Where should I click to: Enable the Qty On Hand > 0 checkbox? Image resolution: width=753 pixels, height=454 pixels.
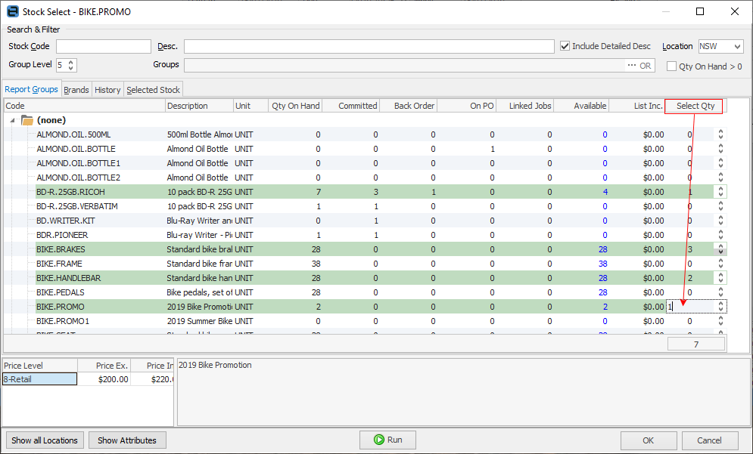click(x=671, y=66)
